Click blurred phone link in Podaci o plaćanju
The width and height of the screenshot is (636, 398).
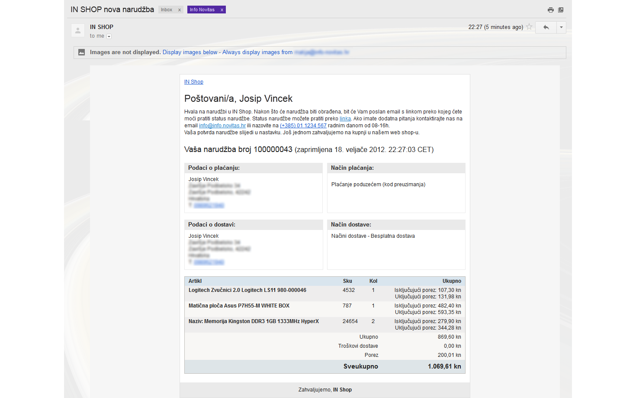coord(209,205)
